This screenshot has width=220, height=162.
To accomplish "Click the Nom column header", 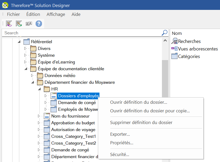I will pos(177,33).
